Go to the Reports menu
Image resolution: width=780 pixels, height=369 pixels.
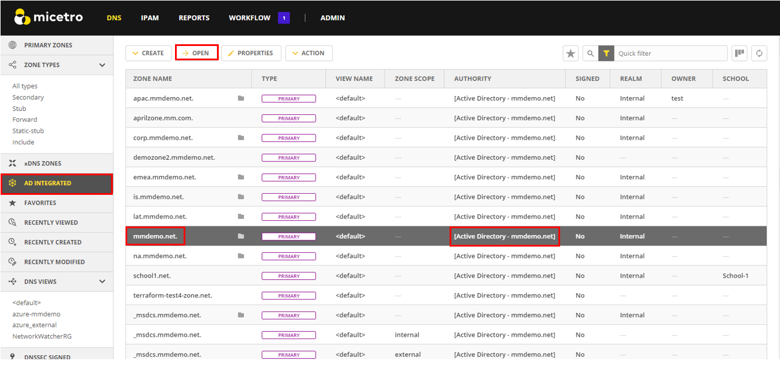[194, 18]
